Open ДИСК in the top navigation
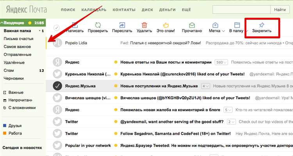Screen dimensions: 293x156 [147, 10]
